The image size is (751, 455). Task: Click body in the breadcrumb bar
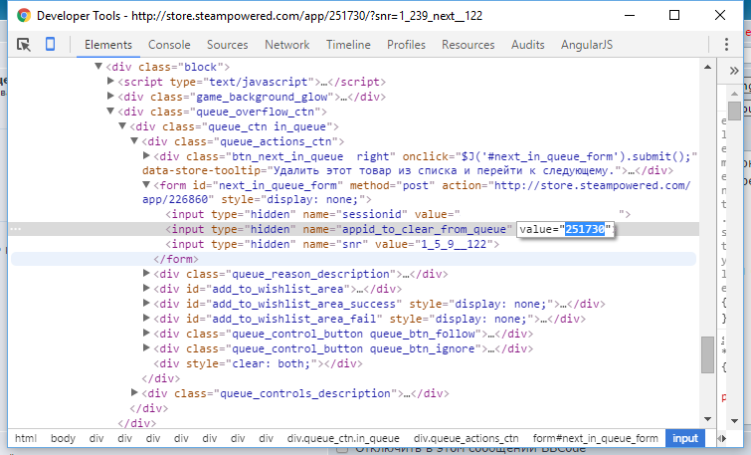coord(63,438)
